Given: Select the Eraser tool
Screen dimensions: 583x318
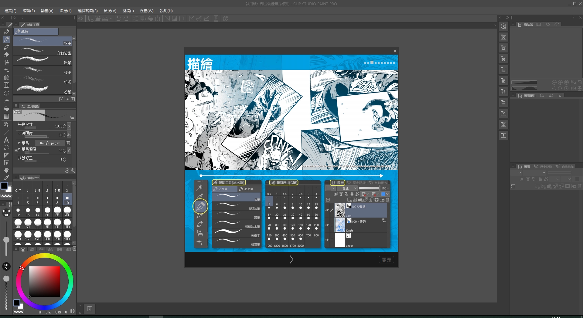Looking at the screenshot, I should (x=6, y=55).
